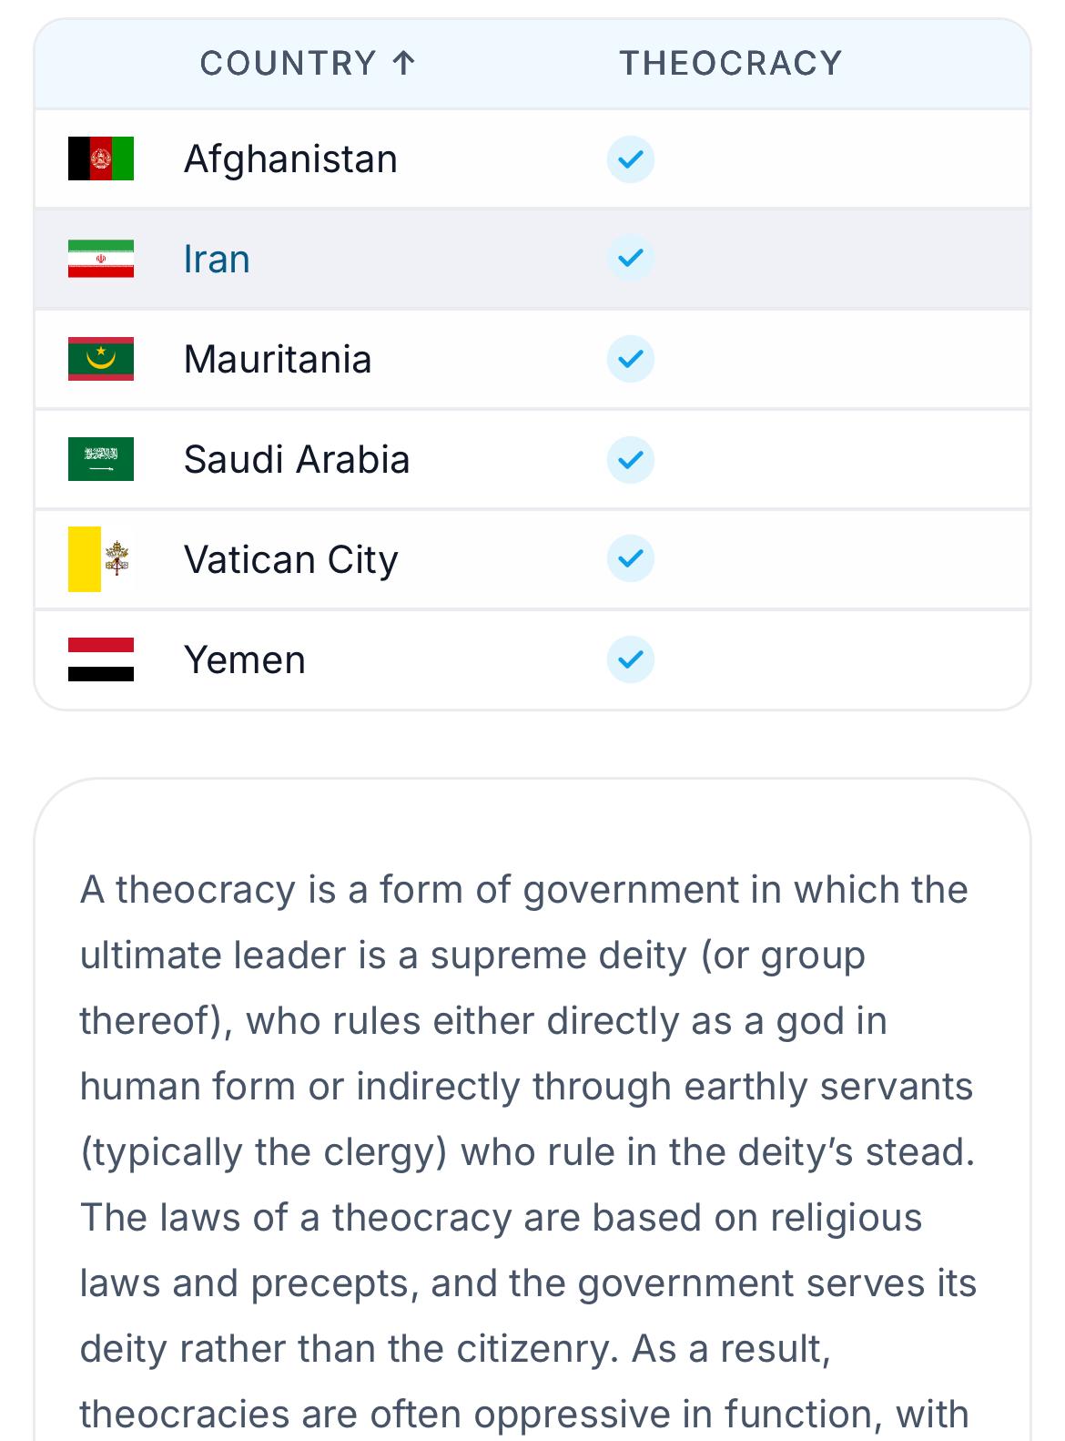Select the Mauritania row name
This screenshot has width=1065, height=1441.
coord(278,359)
